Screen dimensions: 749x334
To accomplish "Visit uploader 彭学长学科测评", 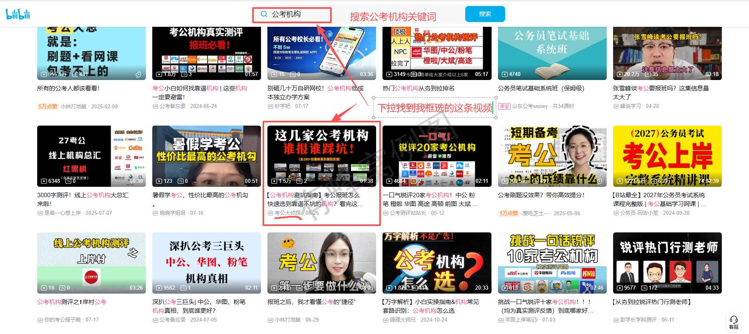I will pos(638,320).
